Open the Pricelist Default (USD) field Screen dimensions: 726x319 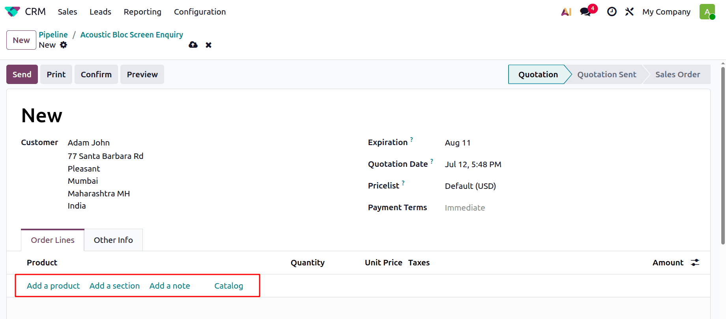470,186
